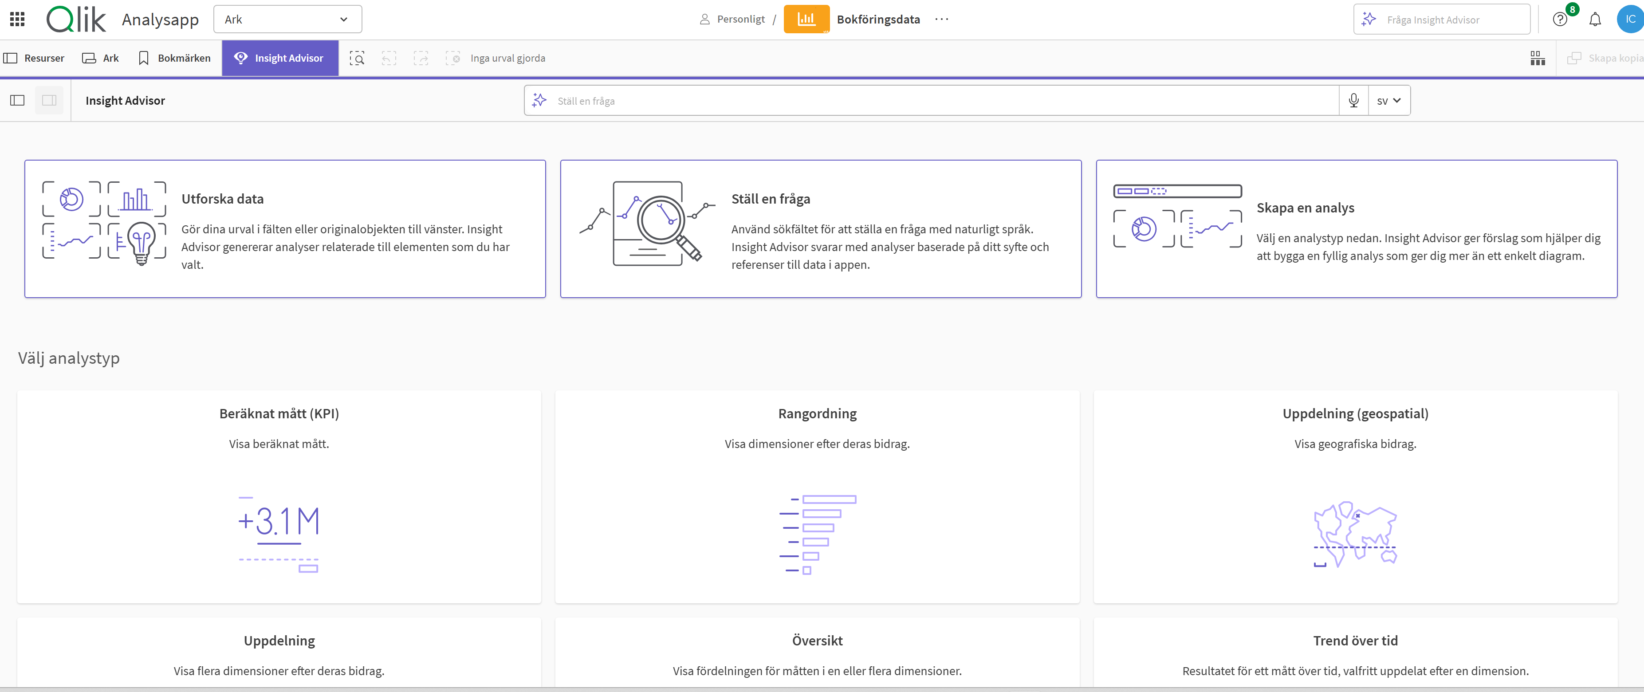Open the Bokmärken tab
The width and height of the screenshot is (1644, 692).
click(174, 58)
